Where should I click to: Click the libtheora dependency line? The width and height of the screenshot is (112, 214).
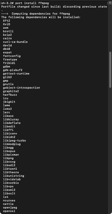[11, 172]
